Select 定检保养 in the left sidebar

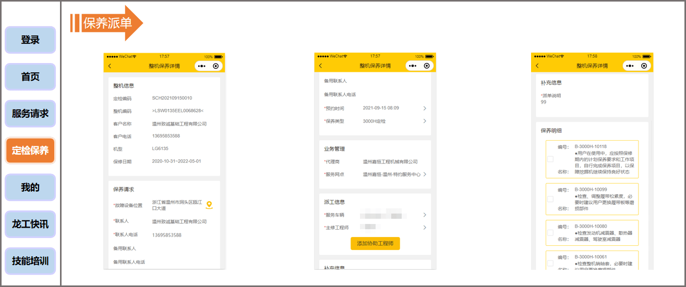30,151
